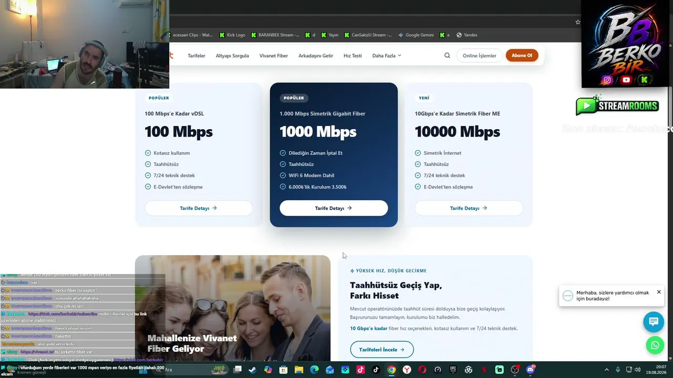Open the blue live chat bubble icon
The width and height of the screenshot is (673, 378).
(654, 322)
